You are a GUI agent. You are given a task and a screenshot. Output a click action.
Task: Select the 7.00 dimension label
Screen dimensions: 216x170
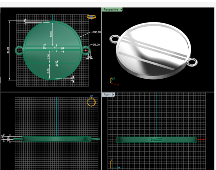click(48, 57)
